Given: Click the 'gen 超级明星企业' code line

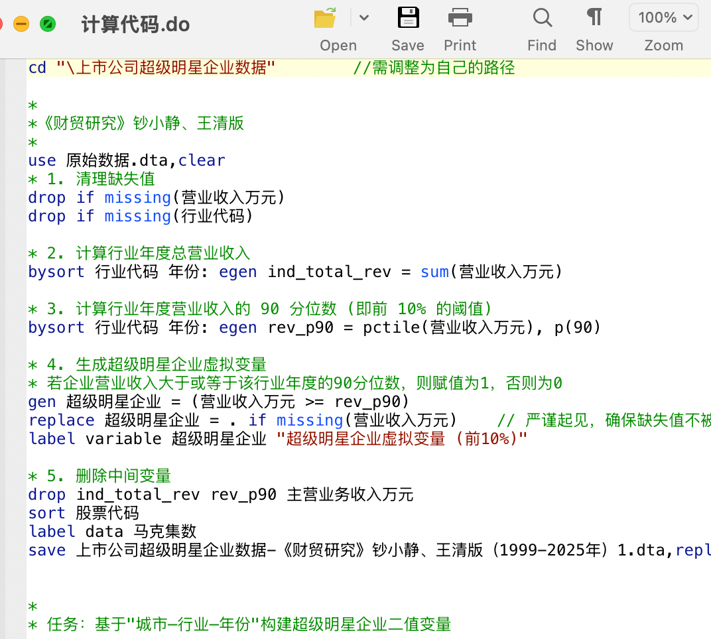Looking at the screenshot, I should (x=219, y=402).
